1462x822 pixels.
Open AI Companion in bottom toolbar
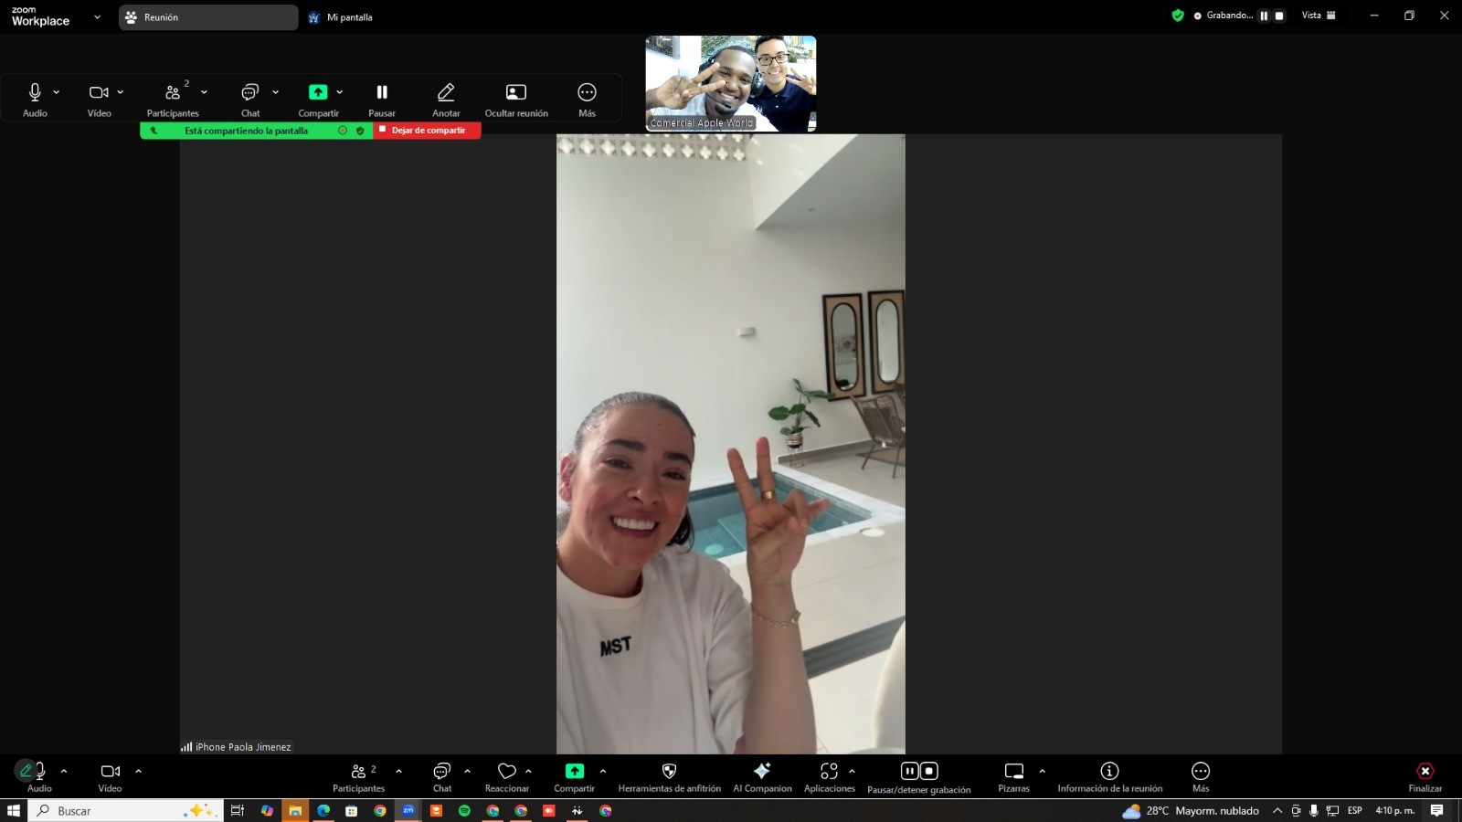point(762,772)
